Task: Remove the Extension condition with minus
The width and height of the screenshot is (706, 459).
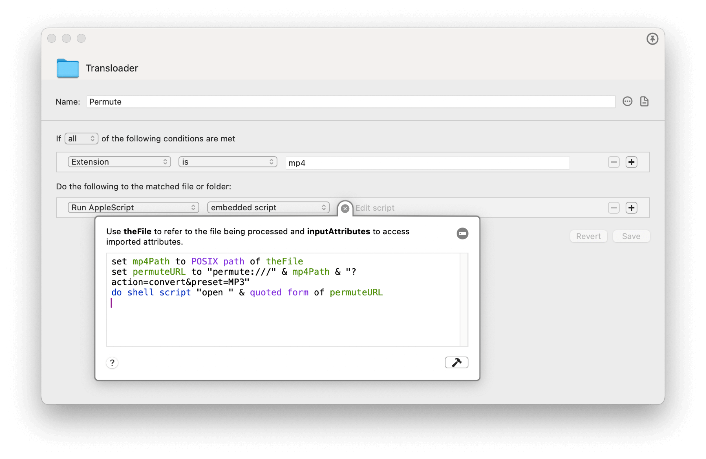Action: 614,162
